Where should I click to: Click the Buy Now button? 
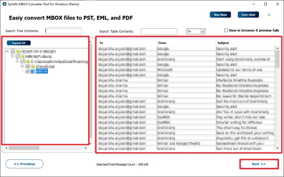pyautogui.click(x=220, y=14)
